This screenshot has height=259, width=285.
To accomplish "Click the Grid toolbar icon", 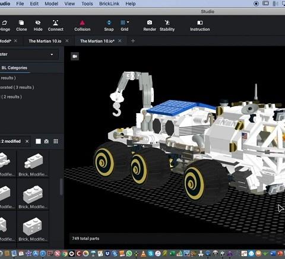I will 123,23.
